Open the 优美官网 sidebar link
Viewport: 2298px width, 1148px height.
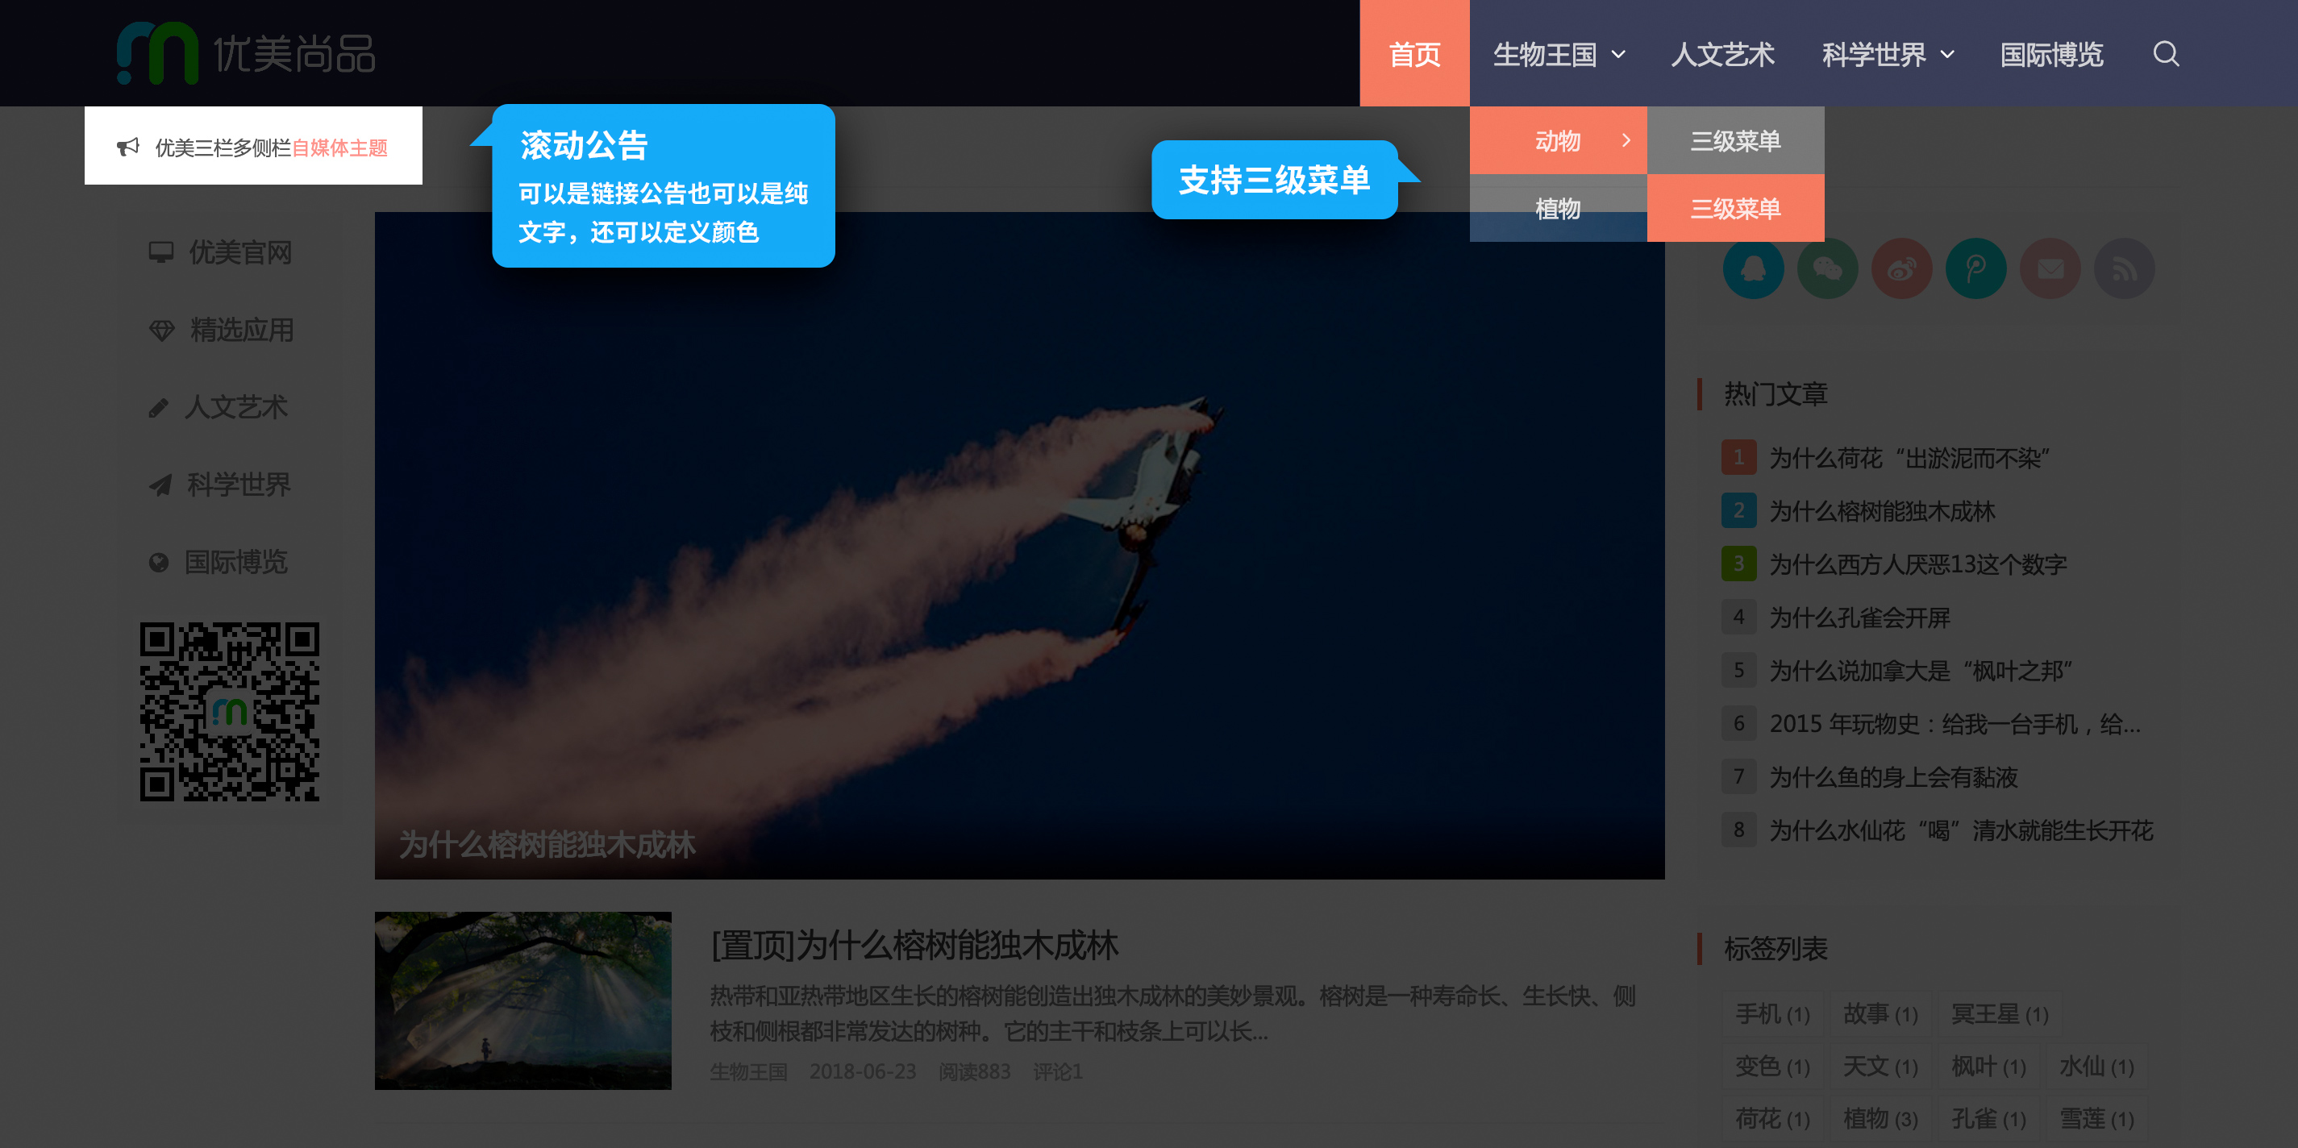(240, 252)
